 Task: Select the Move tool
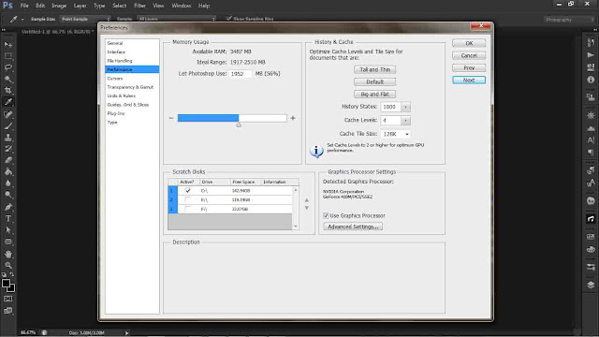coord(8,45)
